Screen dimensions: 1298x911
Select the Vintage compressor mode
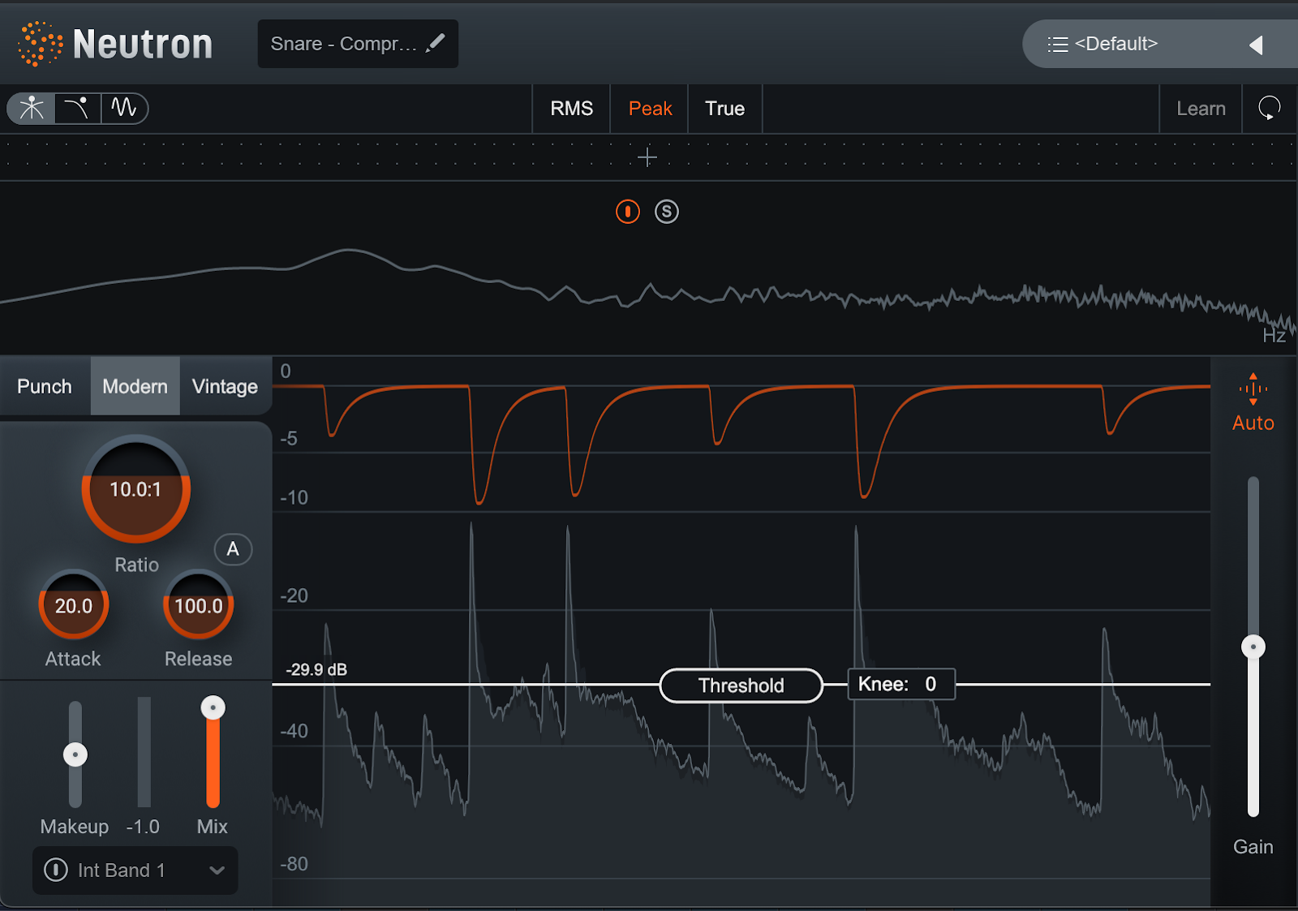pos(225,386)
